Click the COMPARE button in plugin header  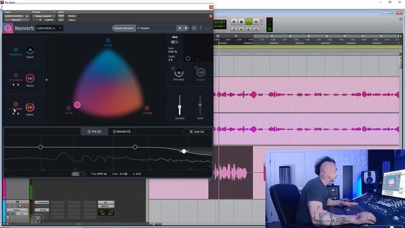tap(49, 20)
